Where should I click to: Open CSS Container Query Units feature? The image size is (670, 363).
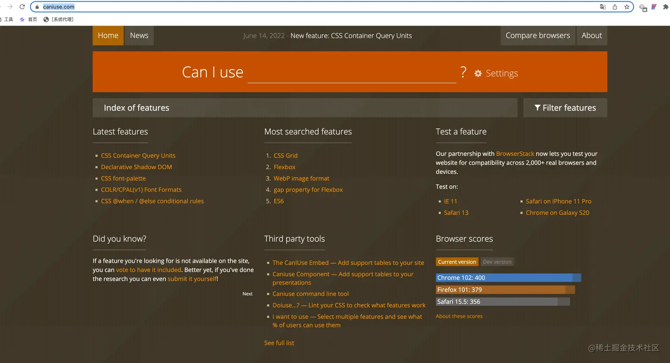pos(138,155)
